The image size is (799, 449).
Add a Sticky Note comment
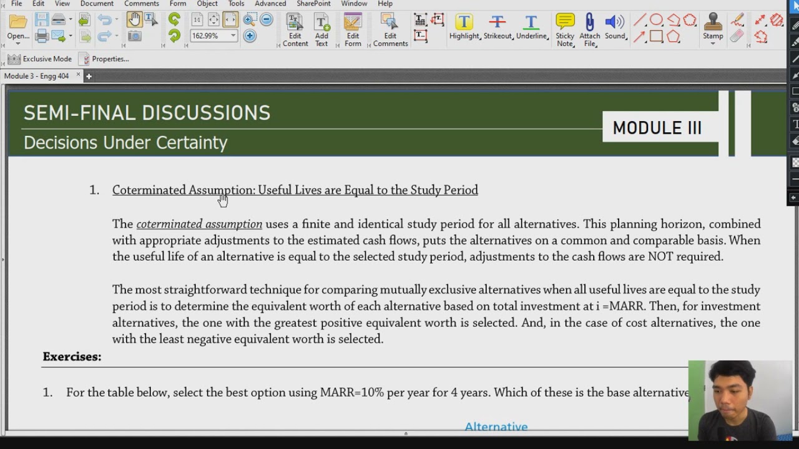565,31
